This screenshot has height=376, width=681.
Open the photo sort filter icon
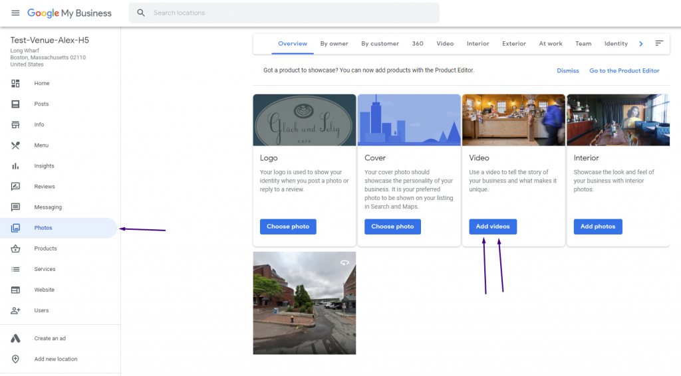(x=659, y=43)
